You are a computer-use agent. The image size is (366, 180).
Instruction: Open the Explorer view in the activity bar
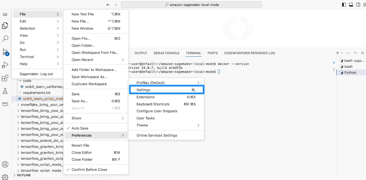click(x=5, y=26)
